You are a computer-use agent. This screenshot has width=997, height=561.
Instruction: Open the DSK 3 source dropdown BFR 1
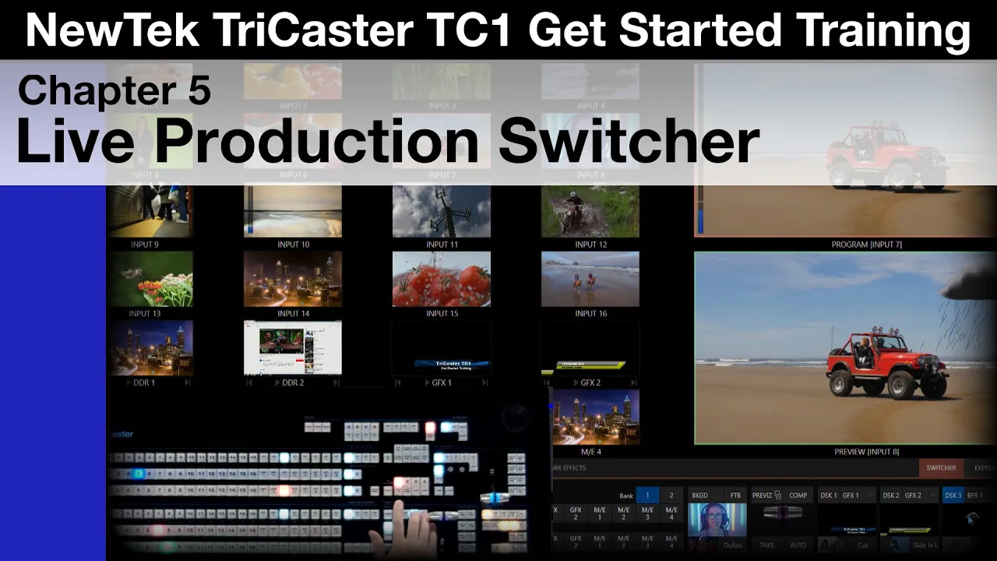[x=979, y=496]
